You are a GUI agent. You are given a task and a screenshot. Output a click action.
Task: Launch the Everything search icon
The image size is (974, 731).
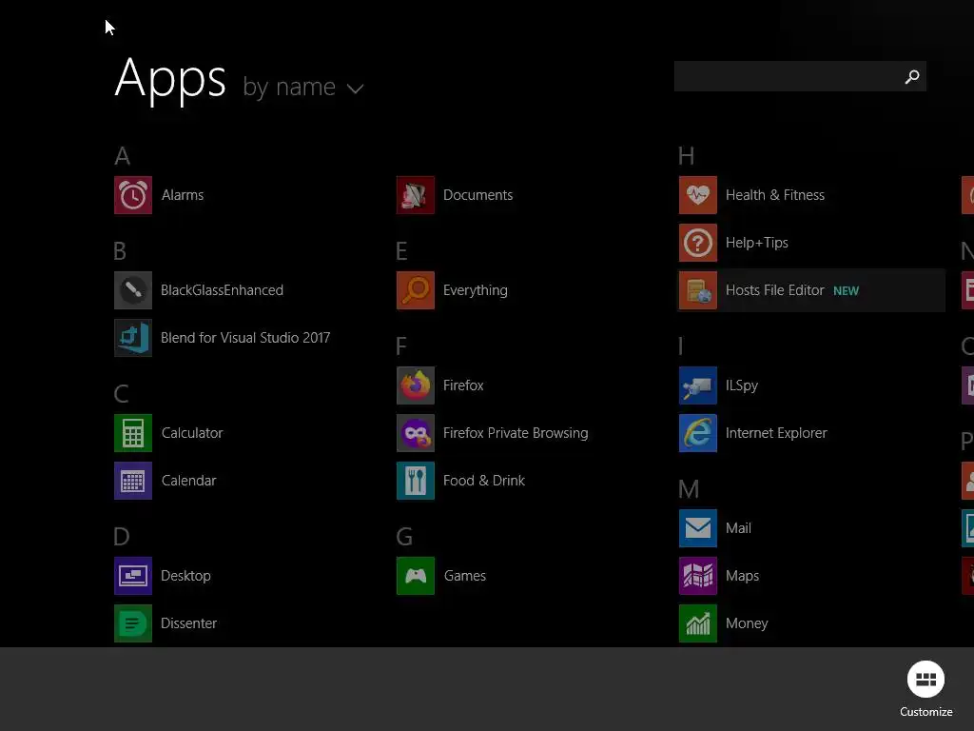point(416,290)
